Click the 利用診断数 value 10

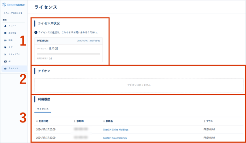(x=51, y=58)
